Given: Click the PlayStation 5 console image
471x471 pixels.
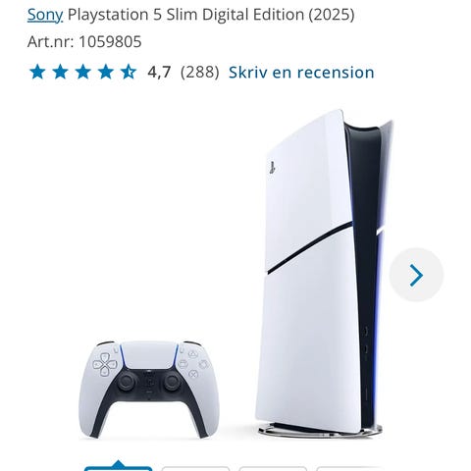Looking at the screenshot, I should pos(324,273).
